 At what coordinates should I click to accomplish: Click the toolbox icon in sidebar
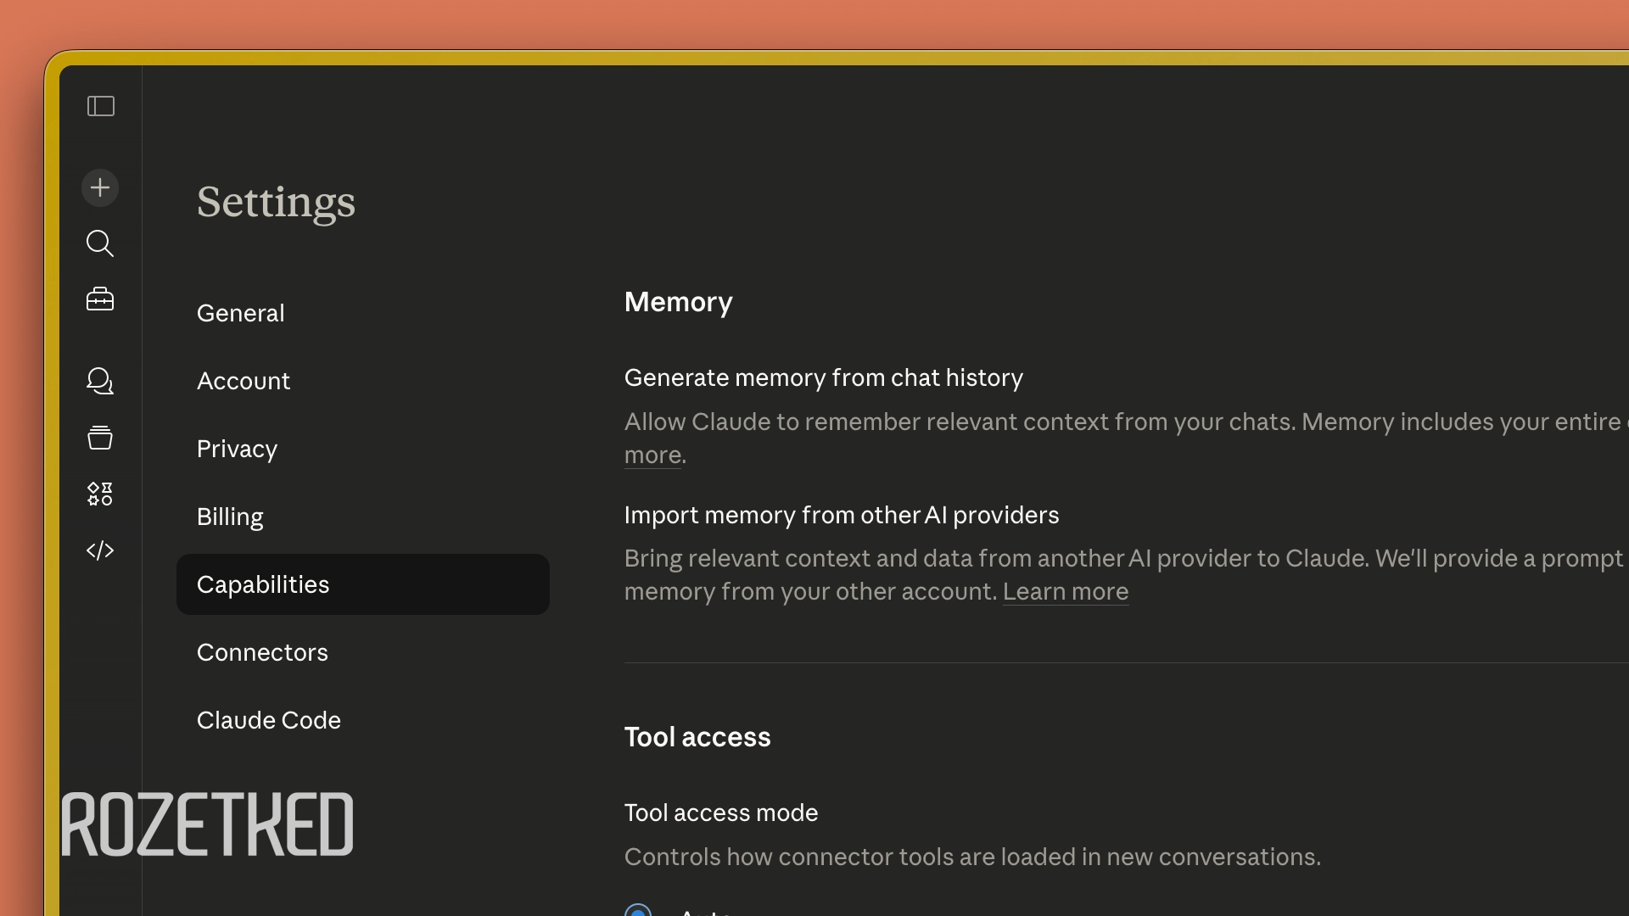[x=100, y=299]
